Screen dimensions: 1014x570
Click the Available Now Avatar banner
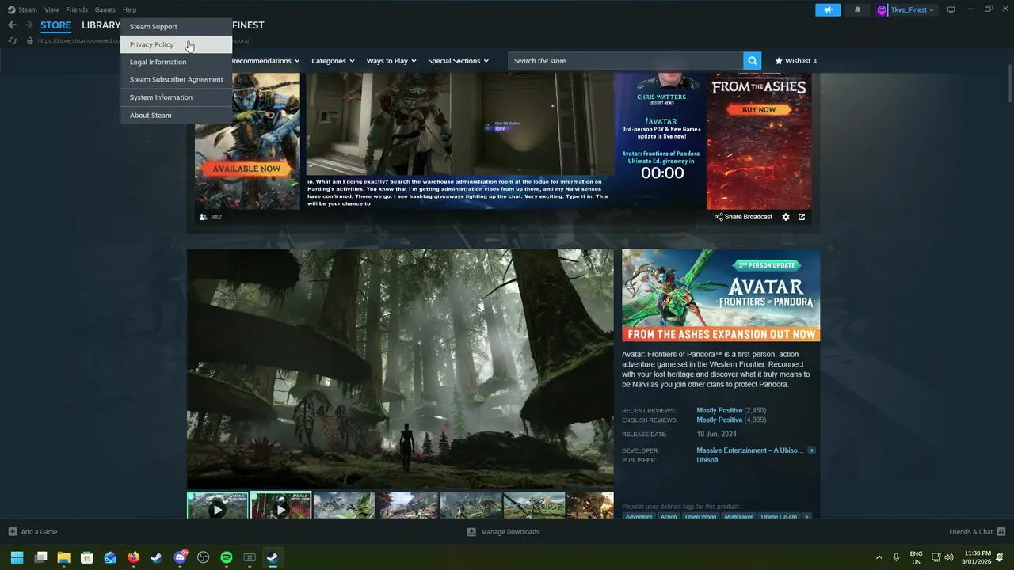[x=247, y=141]
